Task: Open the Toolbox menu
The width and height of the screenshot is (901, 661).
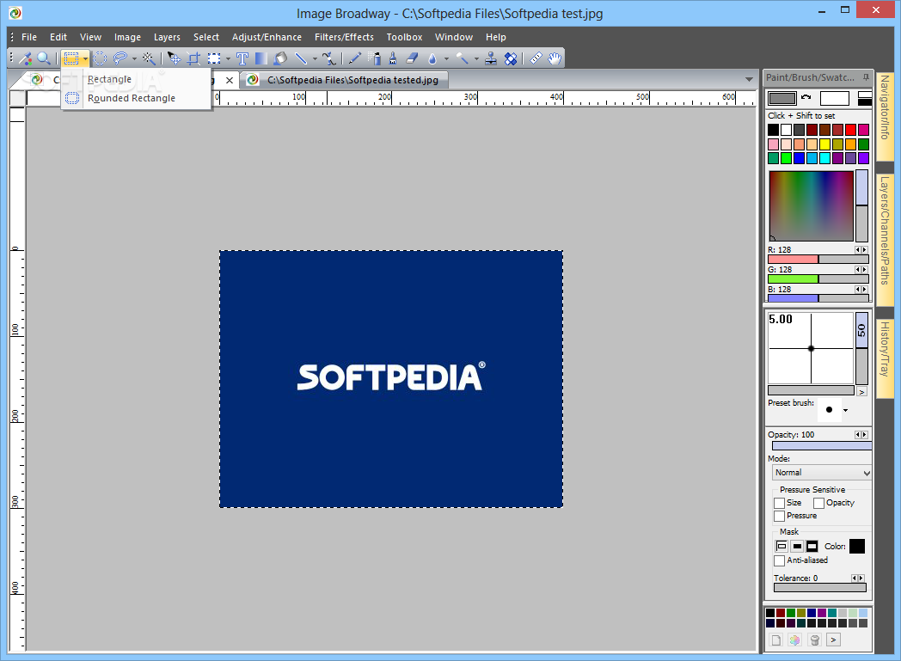Action: click(405, 37)
